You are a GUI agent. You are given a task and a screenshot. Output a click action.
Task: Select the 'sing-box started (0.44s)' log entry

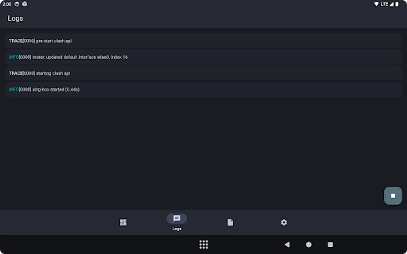click(x=203, y=89)
